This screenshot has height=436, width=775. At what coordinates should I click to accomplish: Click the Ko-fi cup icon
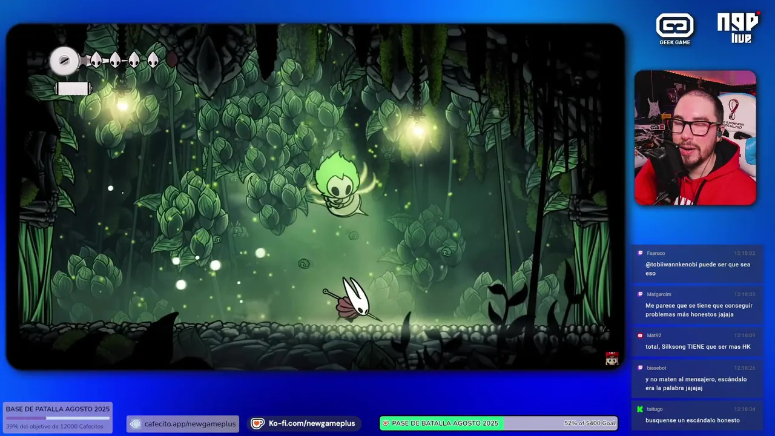258,424
